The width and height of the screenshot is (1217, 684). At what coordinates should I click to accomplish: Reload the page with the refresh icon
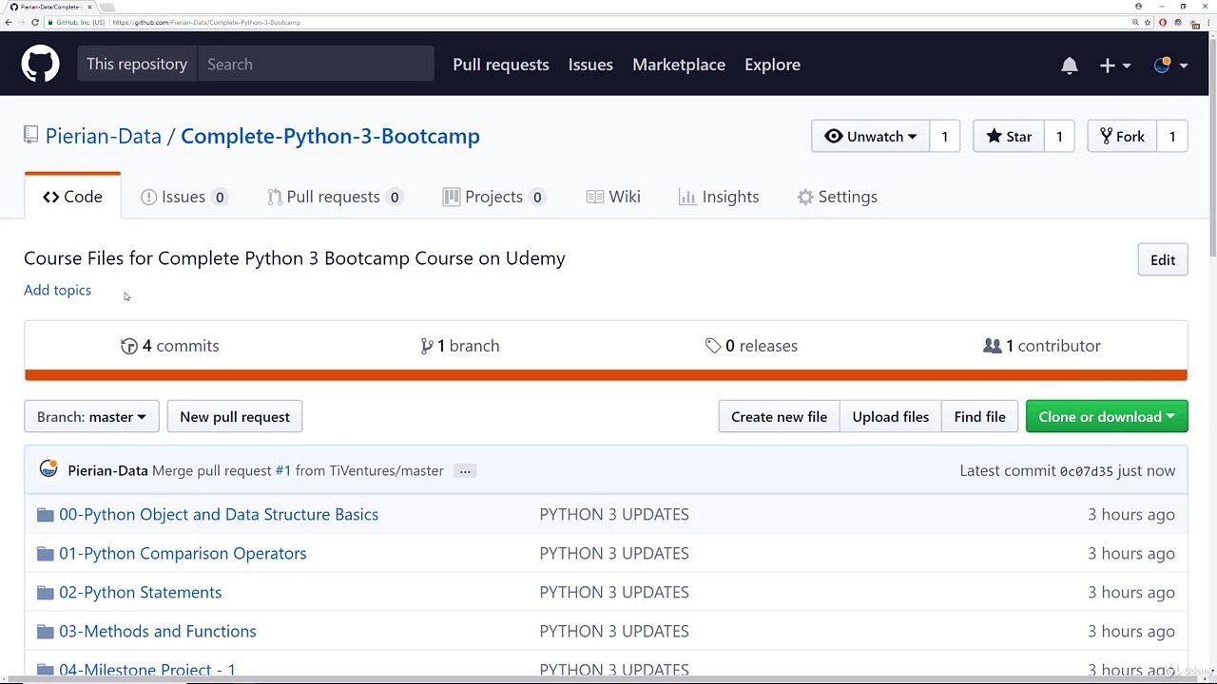click(x=35, y=22)
